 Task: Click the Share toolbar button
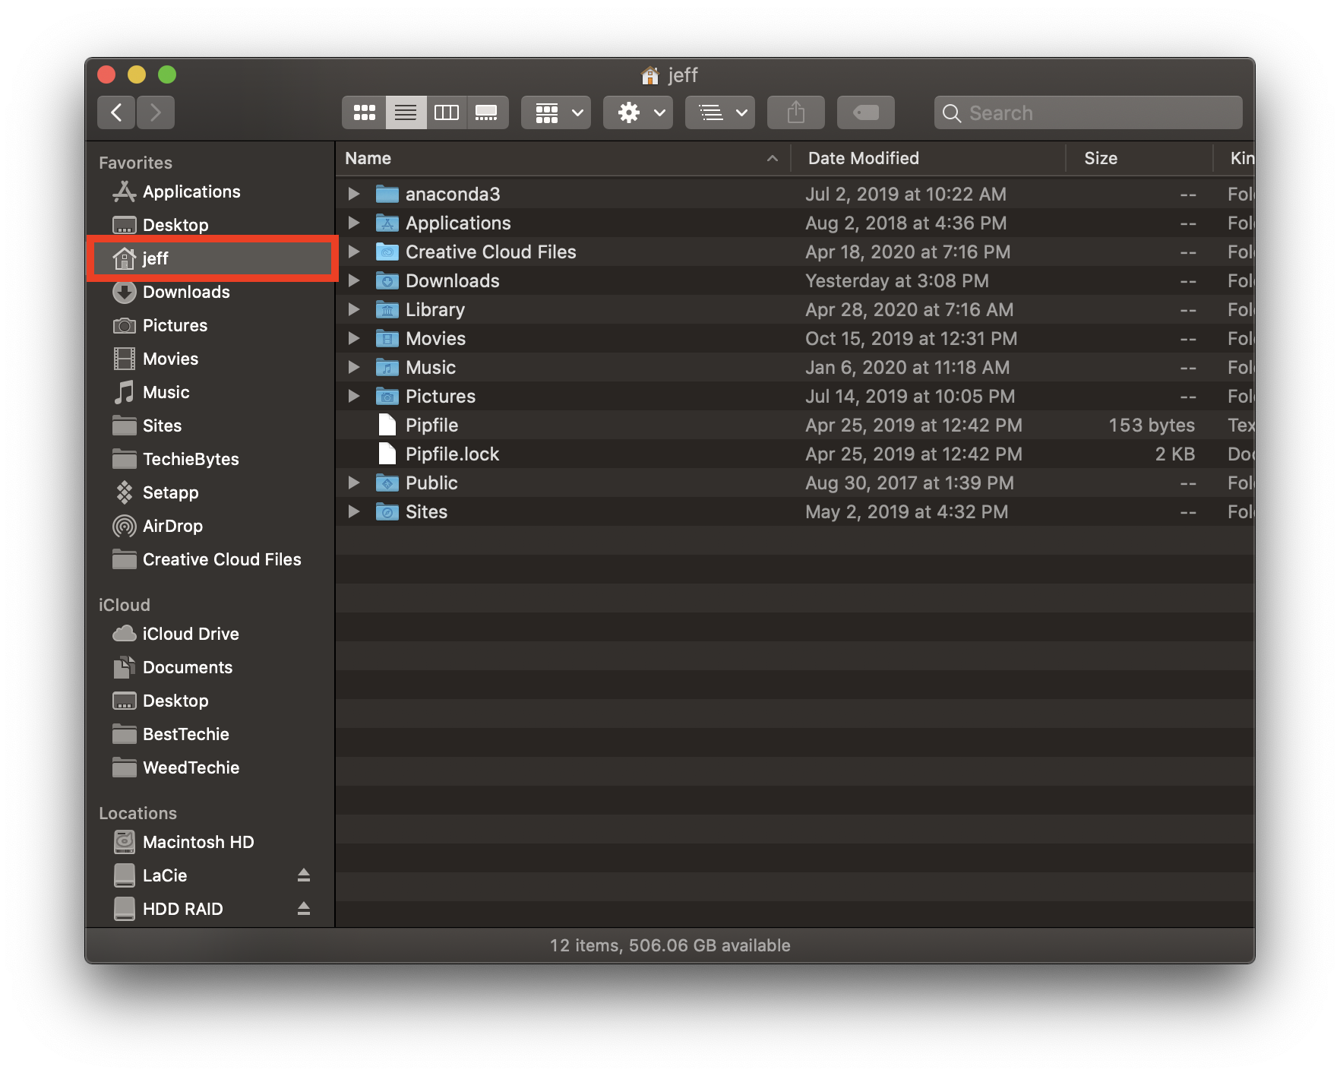[795, 113]
